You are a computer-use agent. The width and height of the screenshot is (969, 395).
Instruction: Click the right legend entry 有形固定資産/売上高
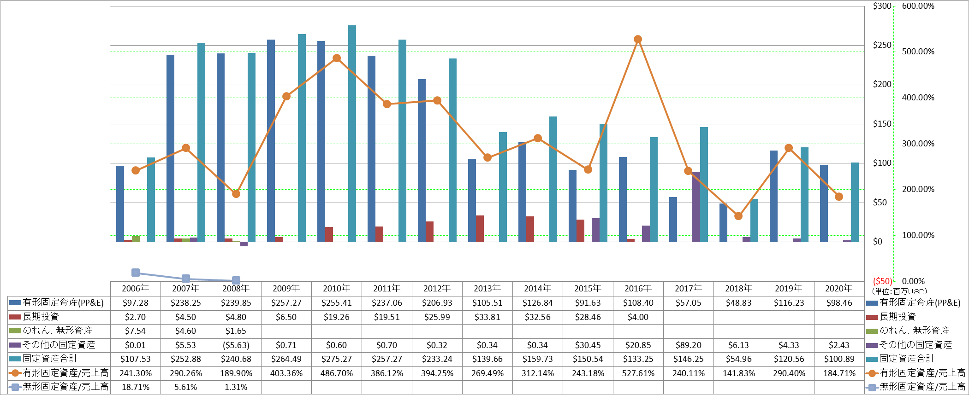click(x=922, y=373)
